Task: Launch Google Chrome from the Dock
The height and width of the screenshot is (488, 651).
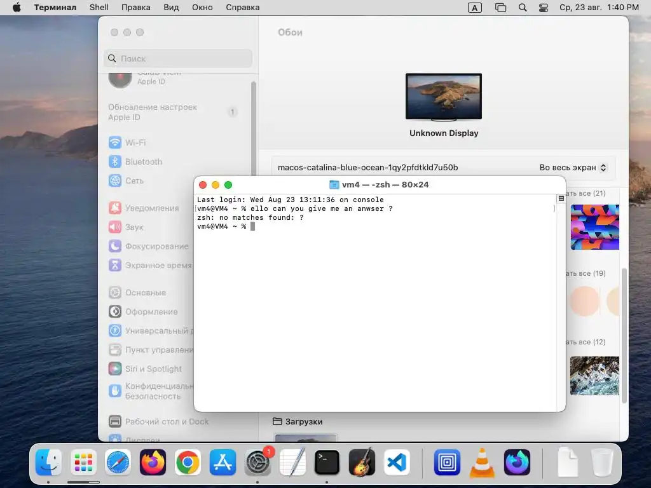Action: click(x=188, y=462)
